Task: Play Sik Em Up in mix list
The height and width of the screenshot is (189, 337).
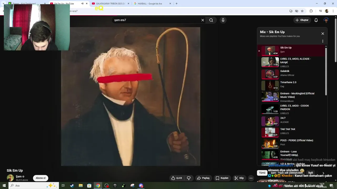Action: (291, 50)
